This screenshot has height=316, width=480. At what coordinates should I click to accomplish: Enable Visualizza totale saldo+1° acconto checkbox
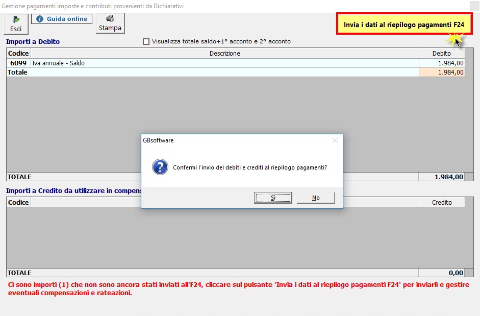point(146,41)
